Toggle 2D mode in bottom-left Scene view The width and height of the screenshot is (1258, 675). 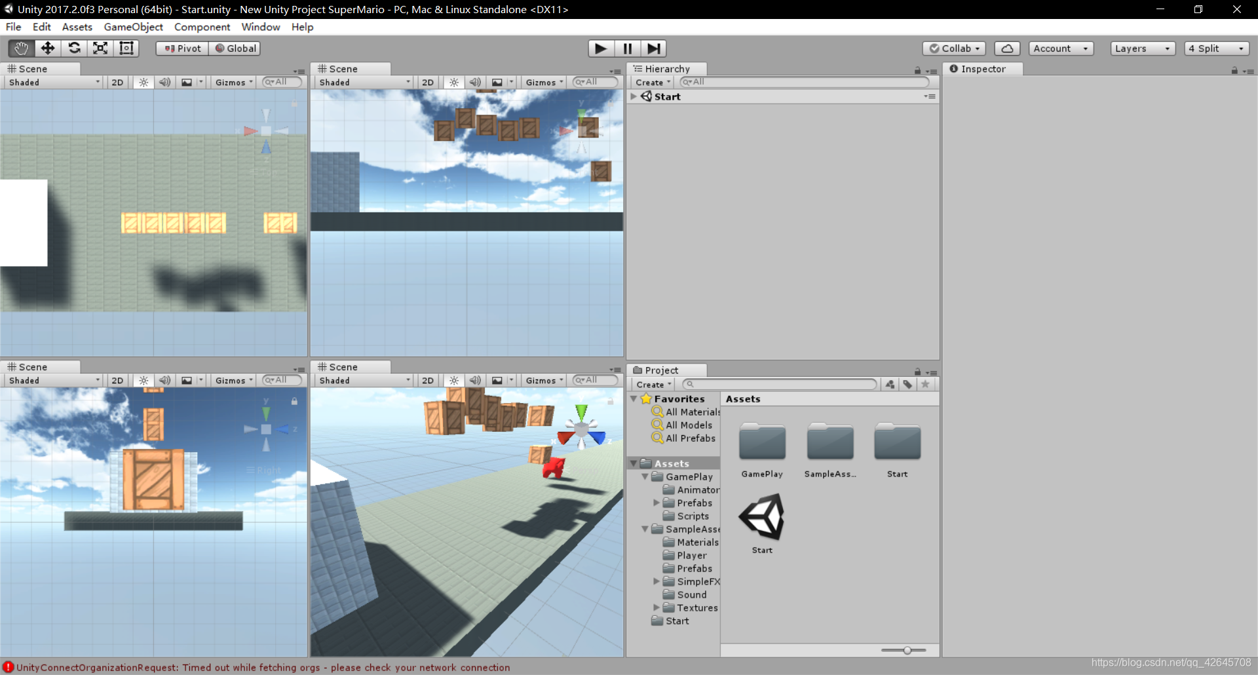[117, 381]
